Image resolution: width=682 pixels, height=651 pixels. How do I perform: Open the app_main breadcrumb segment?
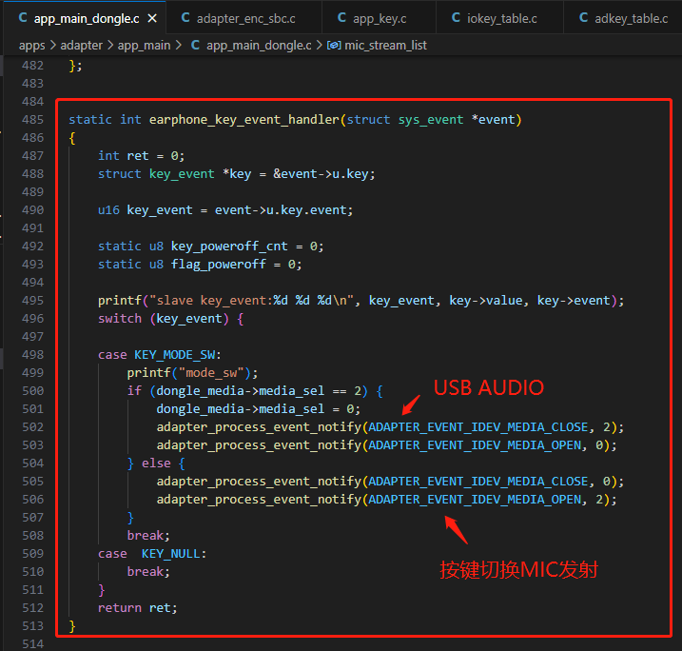point(144,46)
